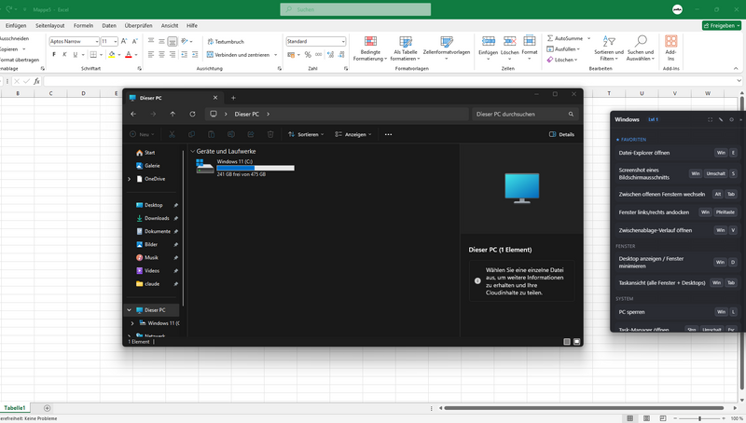
Task: Toggle align text left in Excel
Action: 151,55
